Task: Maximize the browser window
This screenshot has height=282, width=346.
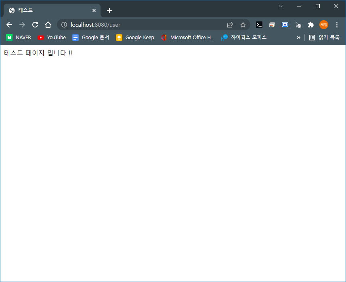Action: pyautogui.click(x=318, y=6)
